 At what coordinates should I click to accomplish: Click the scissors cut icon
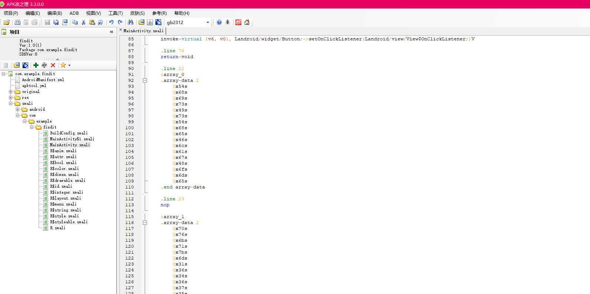click(x=83, y=22)
